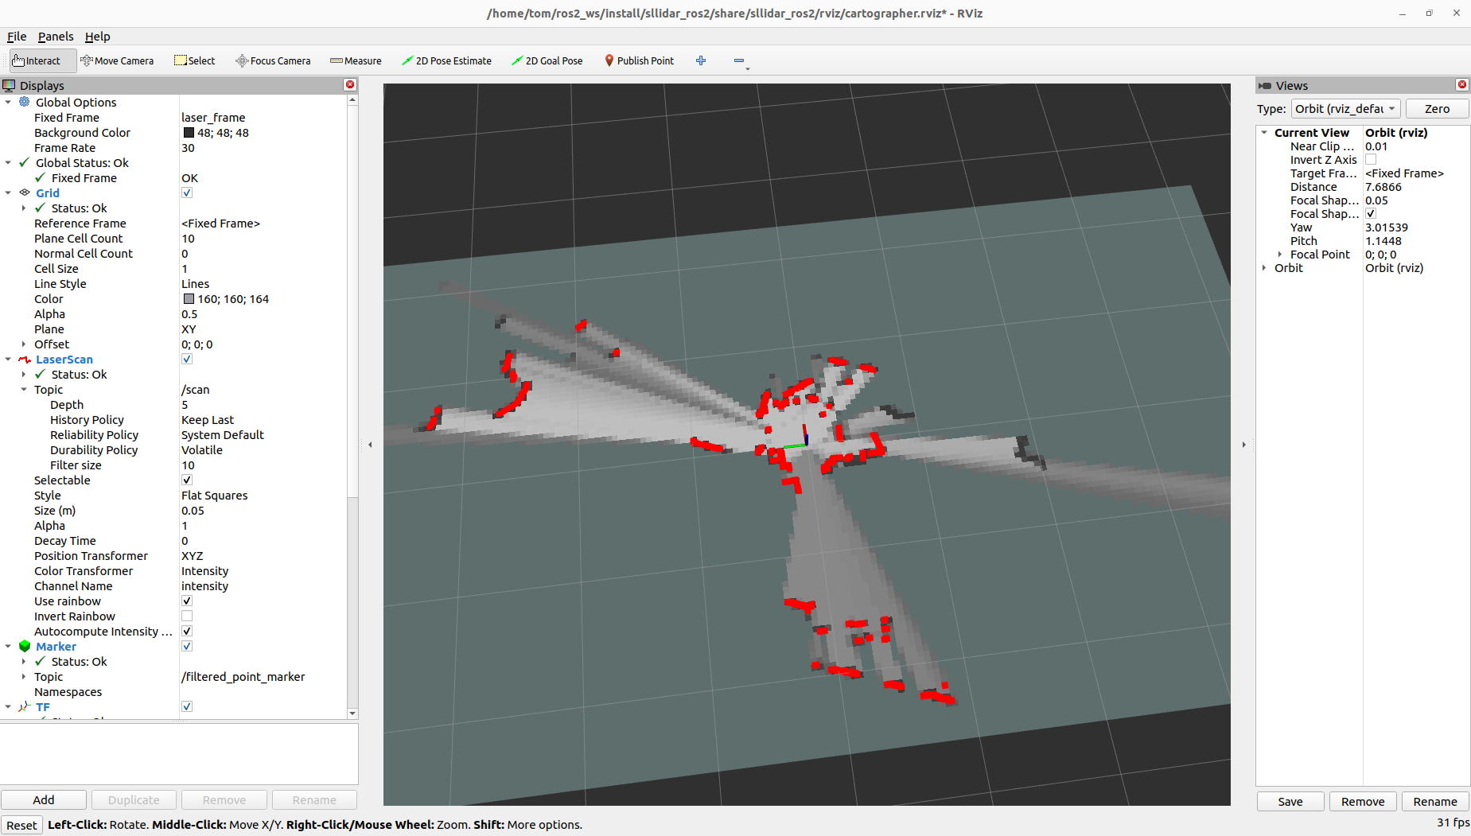This screenshot has width=1471, height=836.
Task: Enable Invert Rainbow for LaserScan
Action: (187, 616)
